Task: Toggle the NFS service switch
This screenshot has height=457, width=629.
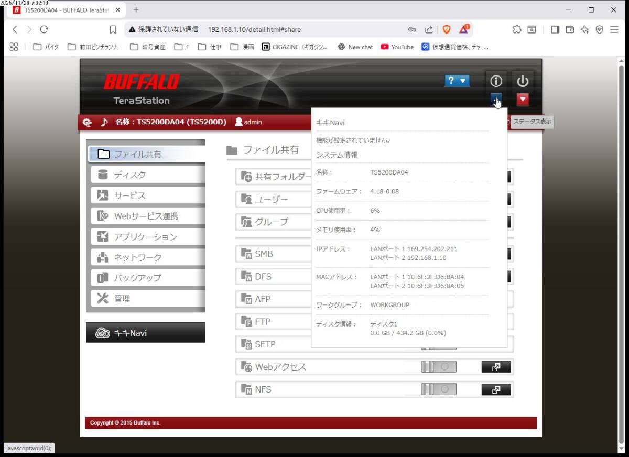Action: tap(439, 389)
